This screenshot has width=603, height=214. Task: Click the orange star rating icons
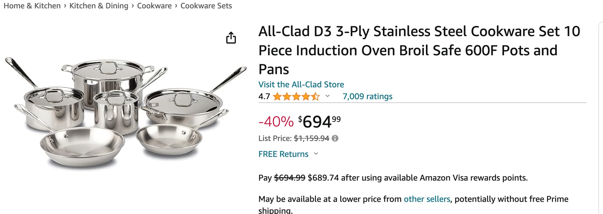click(x=296, y=96)
